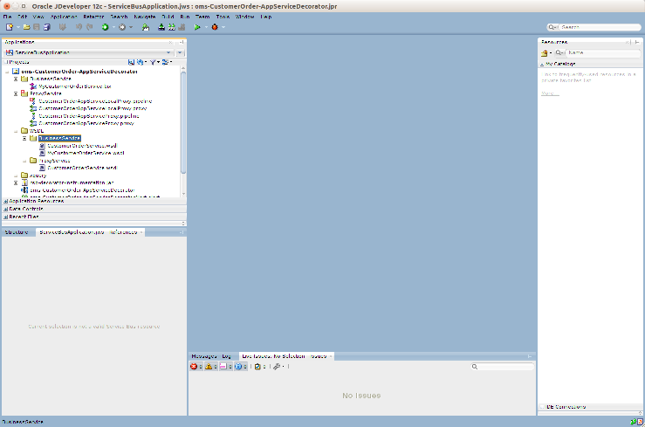Screen dimensions: 645x427
Task: Collapse the My Catalogs section
Action: pos(542,64)
